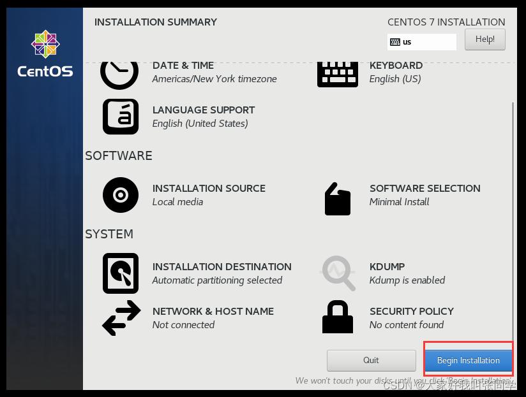Open NETWORK & HOST NAME label
This screenshot has height=397, width=526.
tap(213, 312)
